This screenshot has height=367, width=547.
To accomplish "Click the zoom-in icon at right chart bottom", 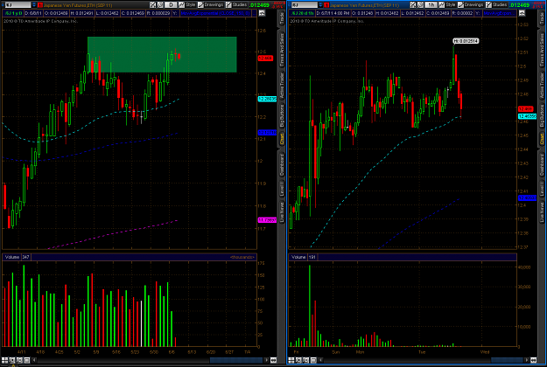I will coord(298,360).
